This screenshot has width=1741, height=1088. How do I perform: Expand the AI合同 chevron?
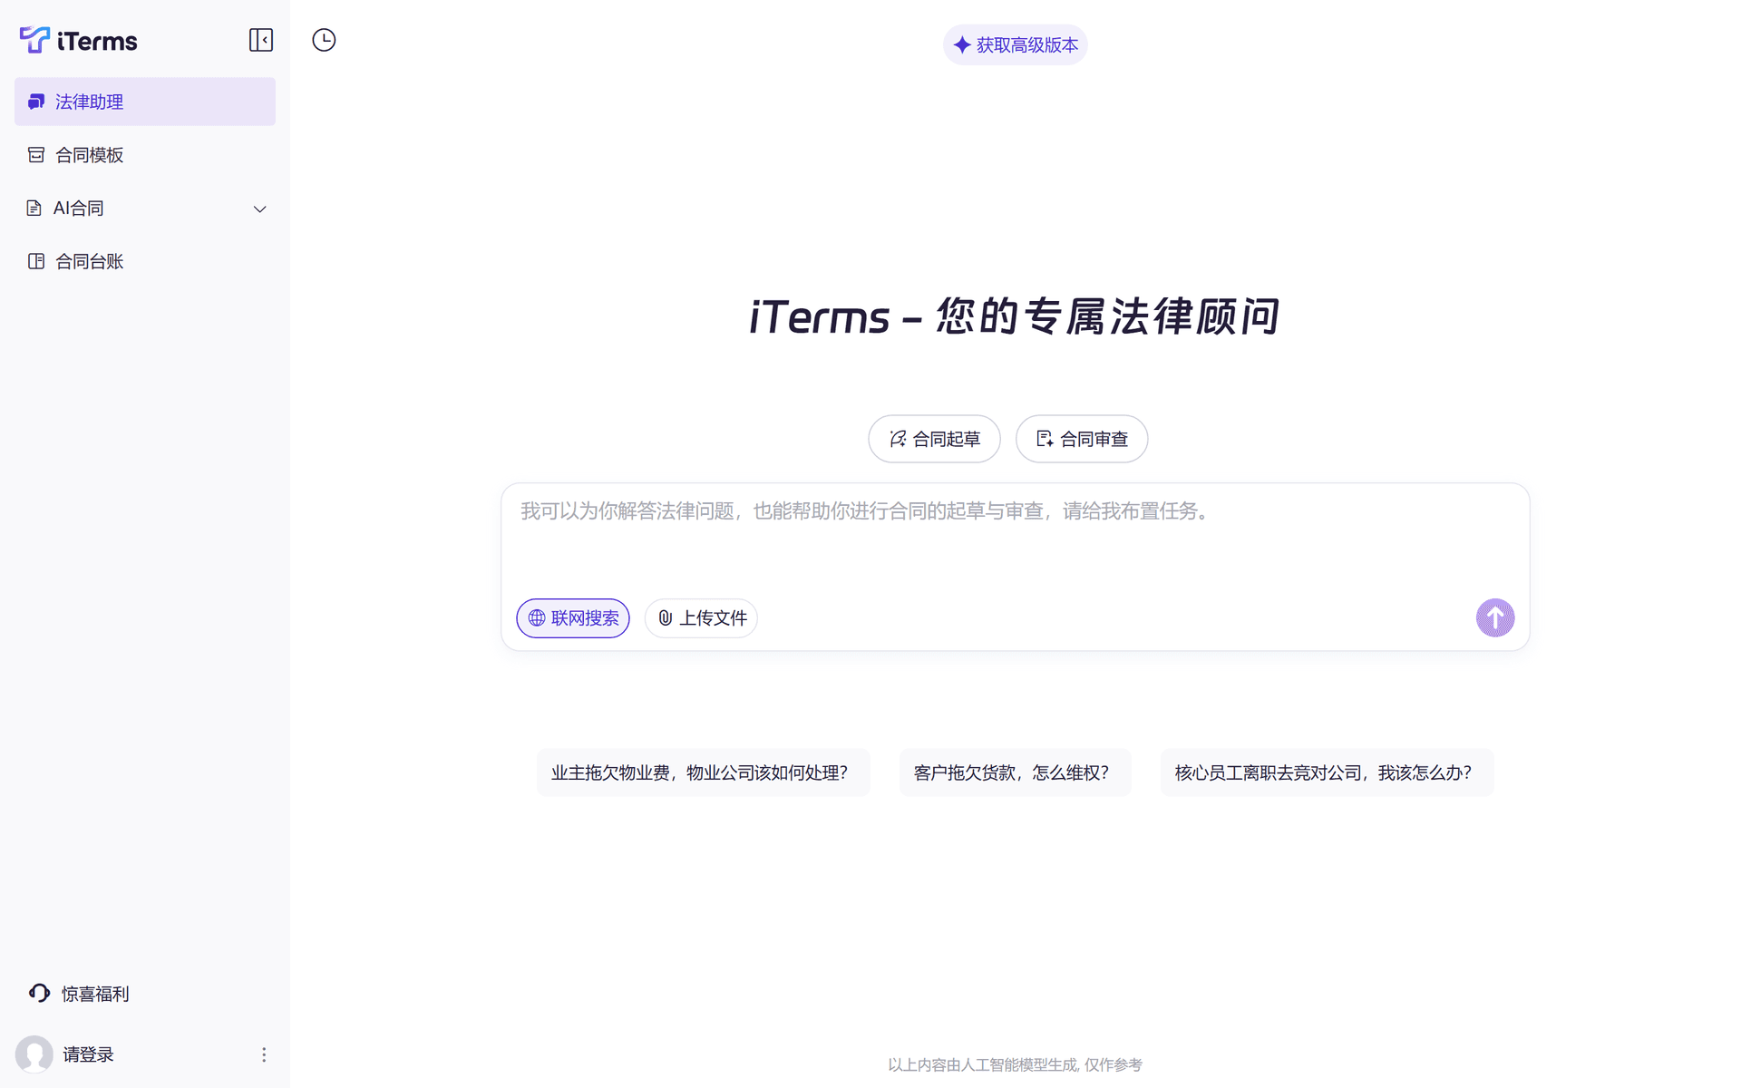(260, 209)
